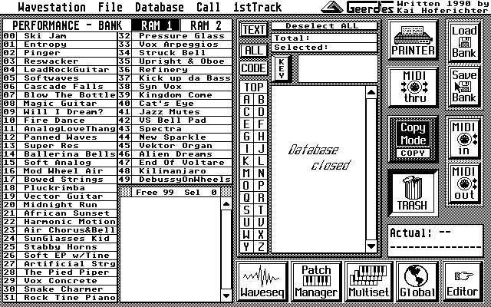Select letter S in the index
This screenshot has width=491, height=307.
click(x=247, y=210)
